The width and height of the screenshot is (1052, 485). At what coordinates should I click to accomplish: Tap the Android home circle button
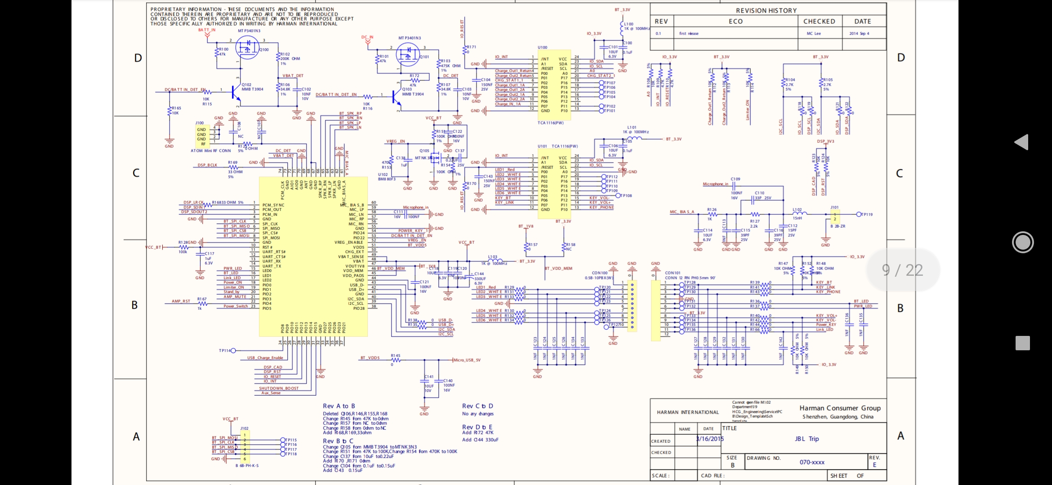click(x=1023, y=242)
